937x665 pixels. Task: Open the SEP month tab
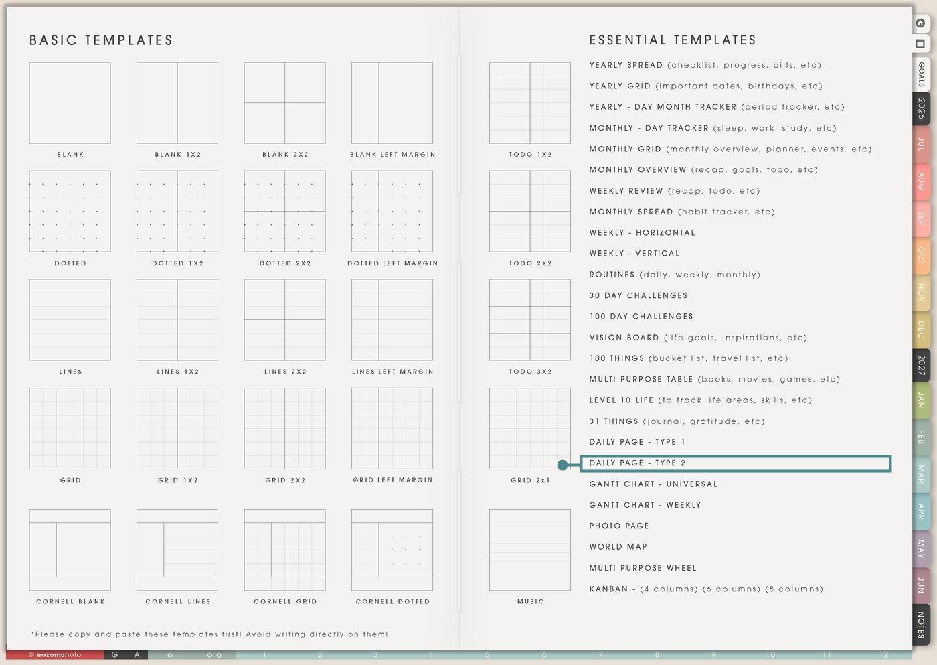click(x=921, y=218)
